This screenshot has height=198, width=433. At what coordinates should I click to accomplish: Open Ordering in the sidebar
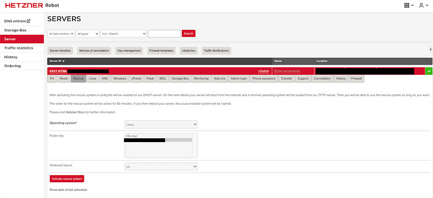coord(12,66)
